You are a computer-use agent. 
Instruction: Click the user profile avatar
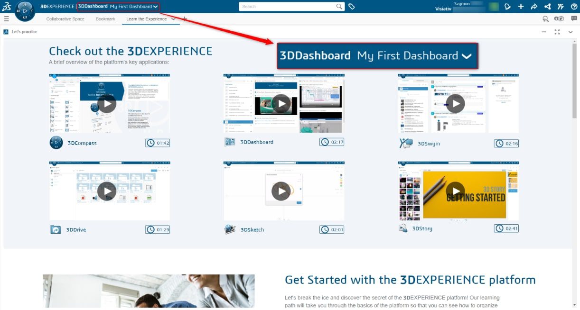coord(494,7)
